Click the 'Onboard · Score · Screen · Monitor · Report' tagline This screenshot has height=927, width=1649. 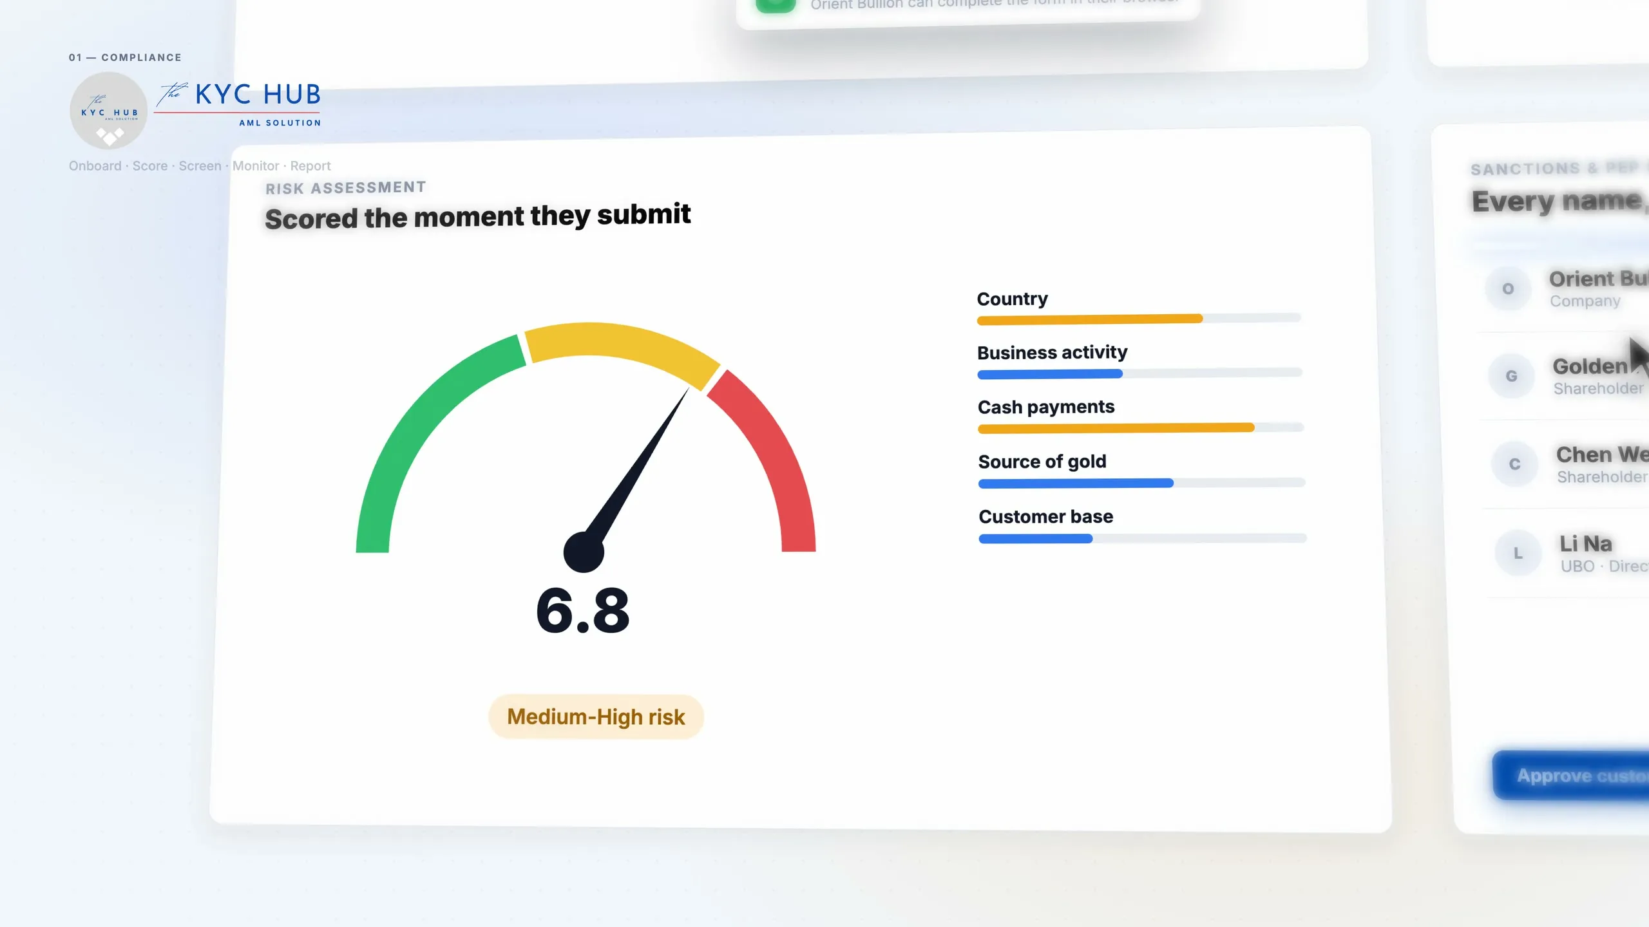(200, 166)
